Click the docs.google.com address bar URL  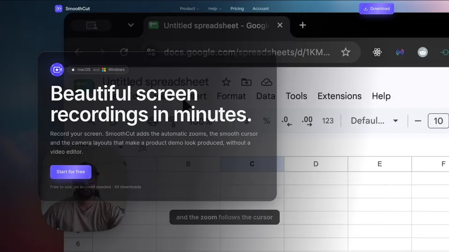(247, 52)
